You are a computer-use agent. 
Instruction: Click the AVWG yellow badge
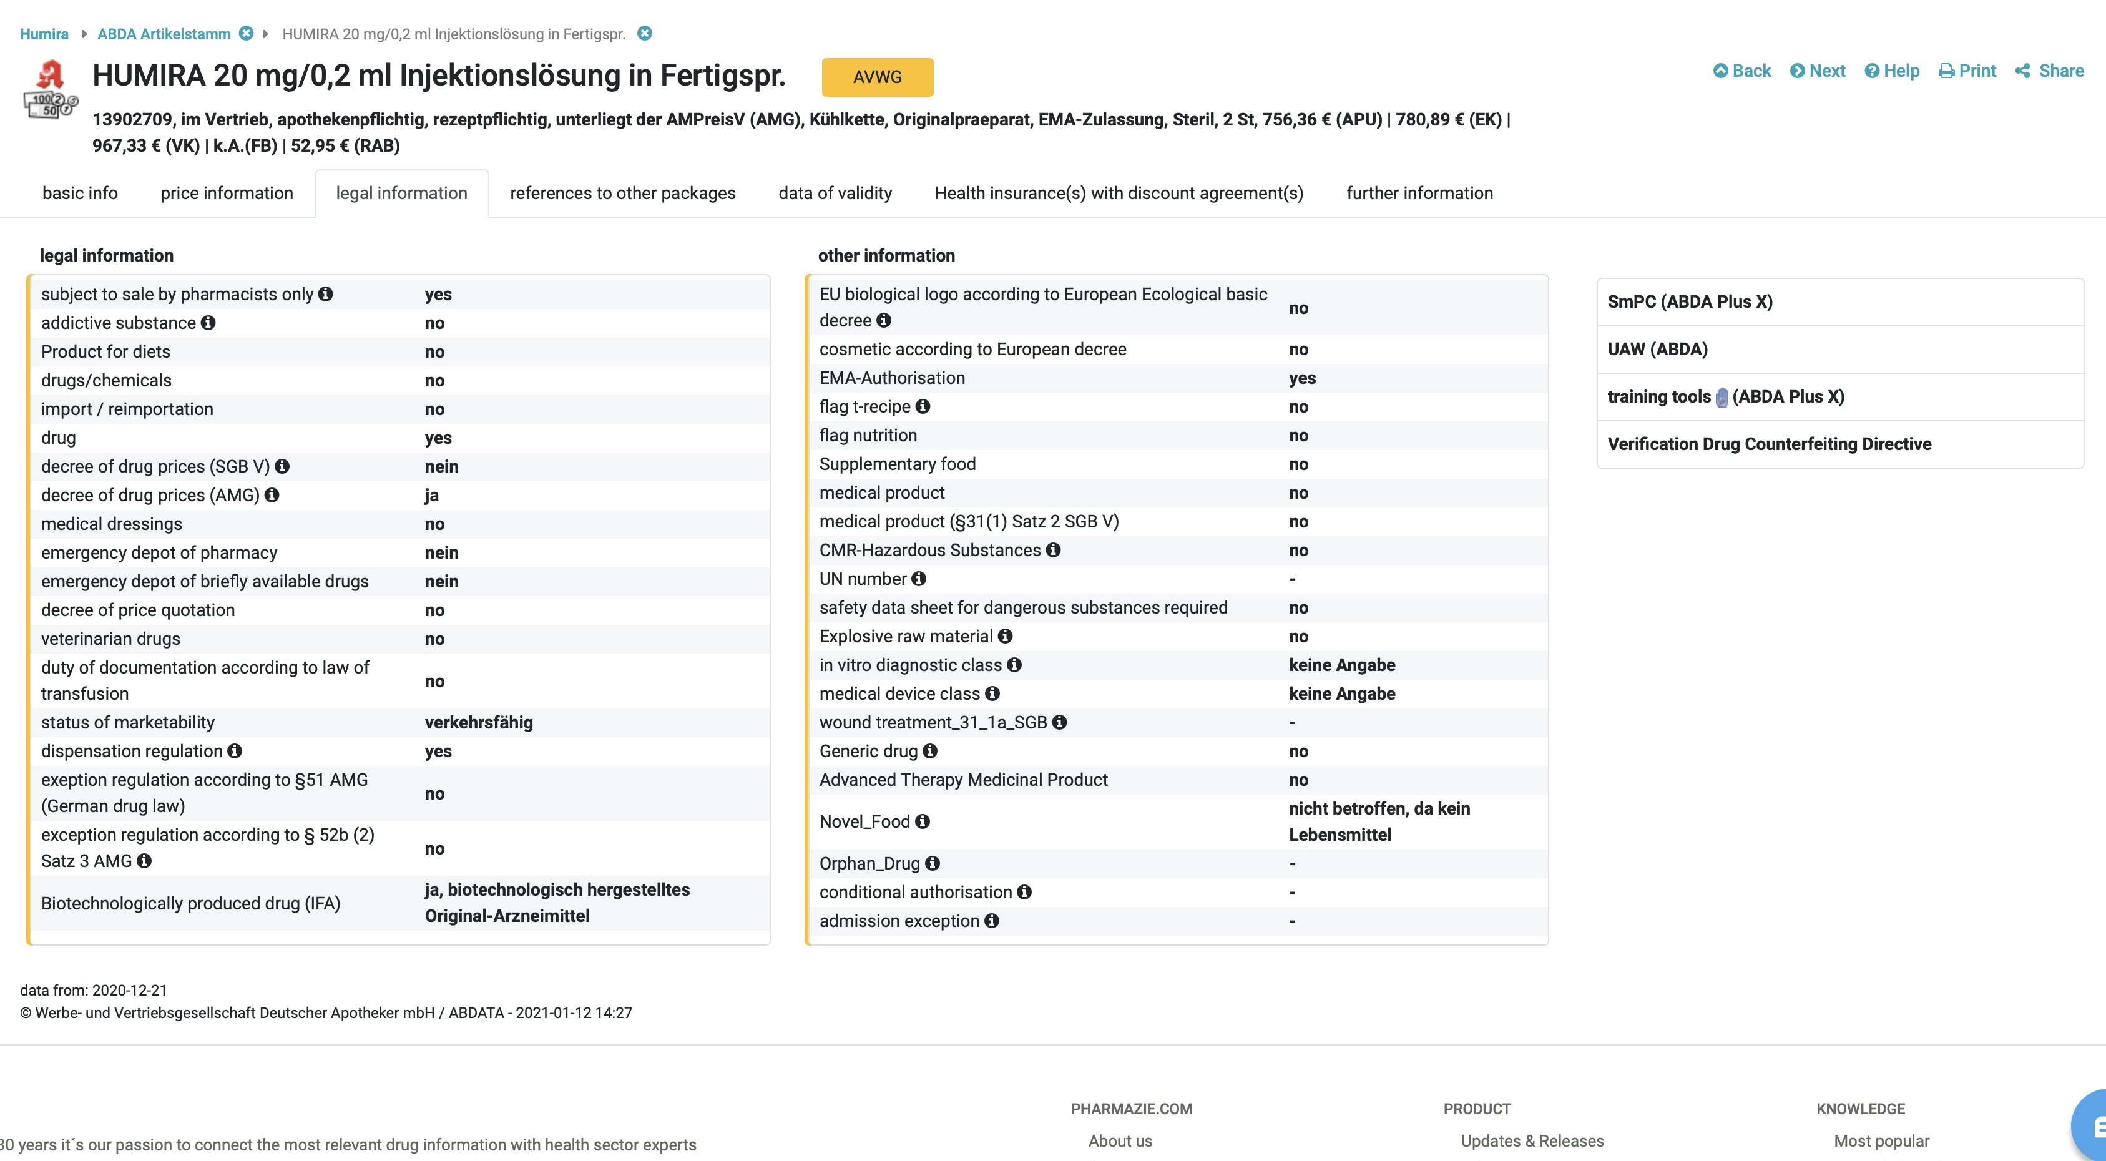pos(877,77)
